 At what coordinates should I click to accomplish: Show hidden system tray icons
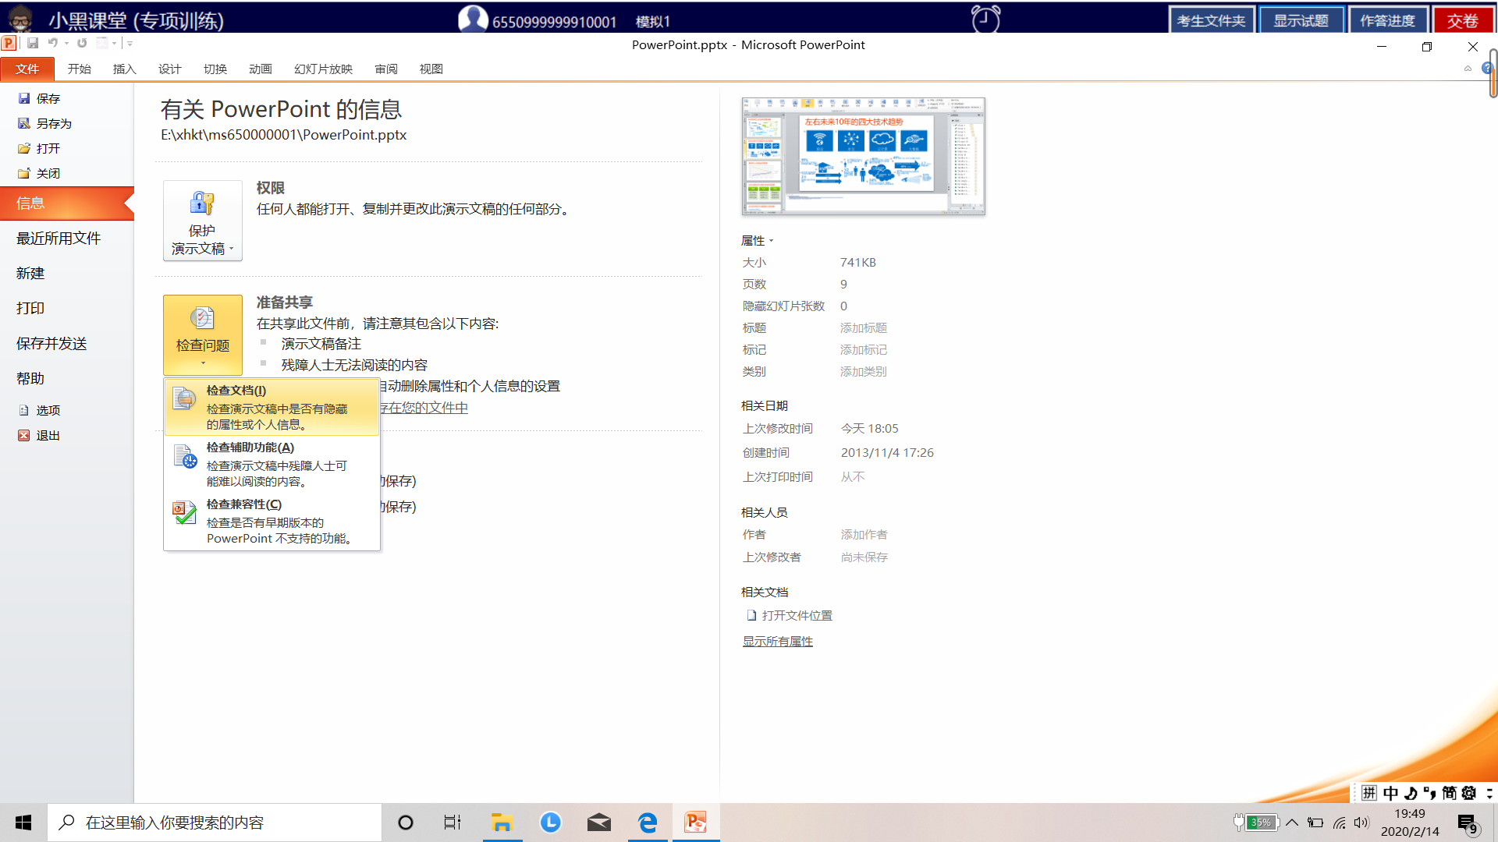(x=1292, y=823)
